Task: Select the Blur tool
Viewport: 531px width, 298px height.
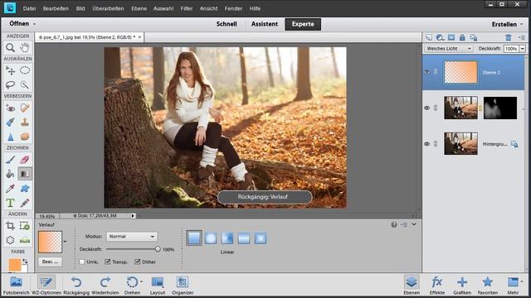Action: point(10,137)
